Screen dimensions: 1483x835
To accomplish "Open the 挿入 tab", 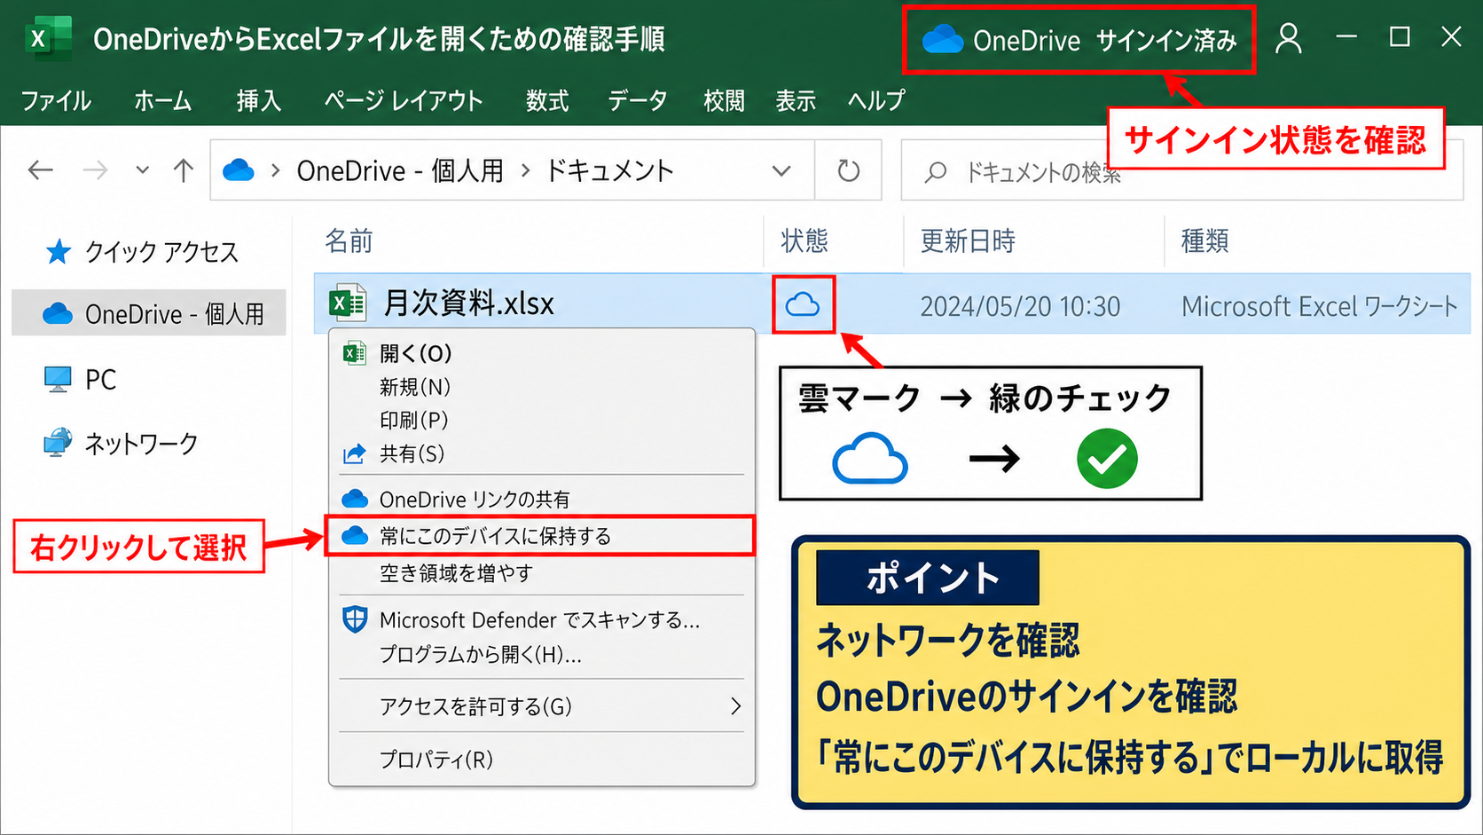I will pyautogui.click(x=258, y=100).
